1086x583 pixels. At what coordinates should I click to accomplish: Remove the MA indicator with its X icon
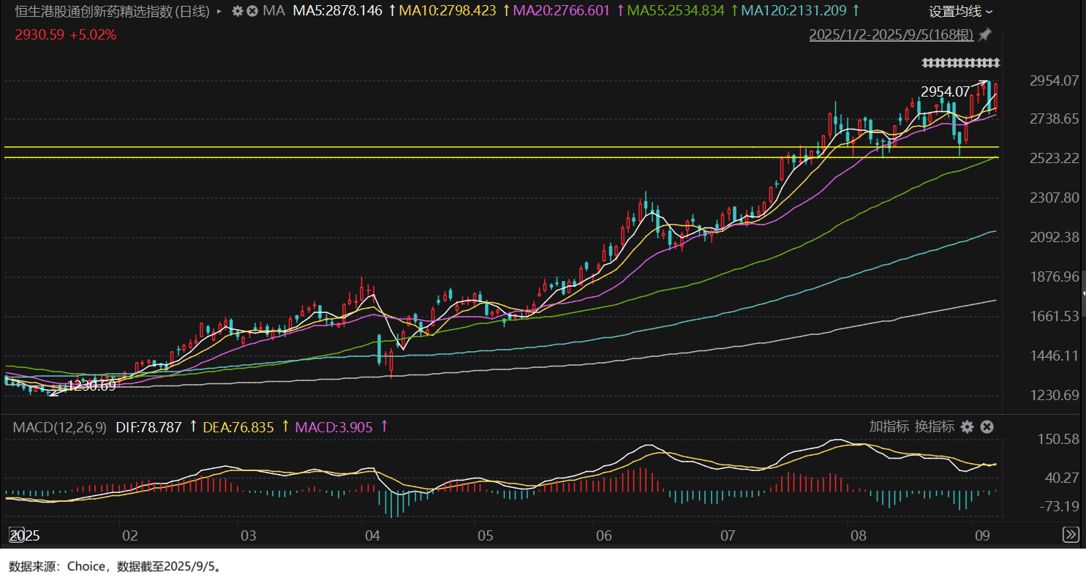click(252, 11)
